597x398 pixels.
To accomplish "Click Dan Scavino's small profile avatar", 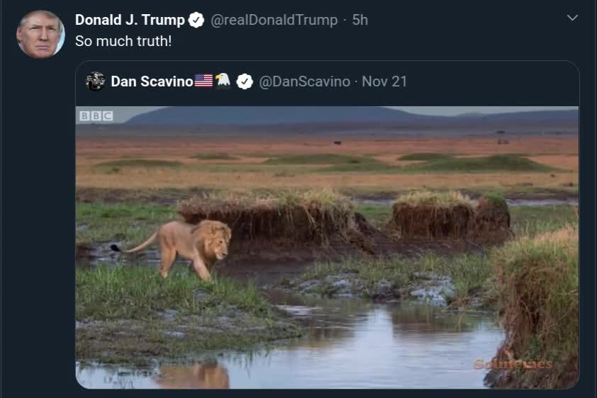I will tap(96, 81).
